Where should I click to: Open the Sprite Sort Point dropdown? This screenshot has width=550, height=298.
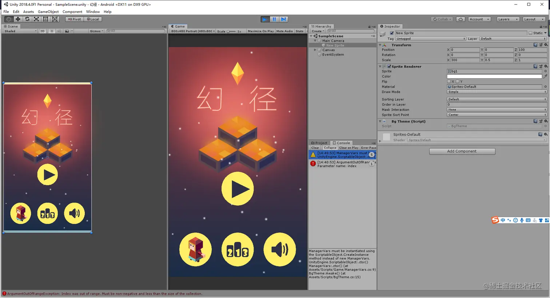tap(497, 115)
